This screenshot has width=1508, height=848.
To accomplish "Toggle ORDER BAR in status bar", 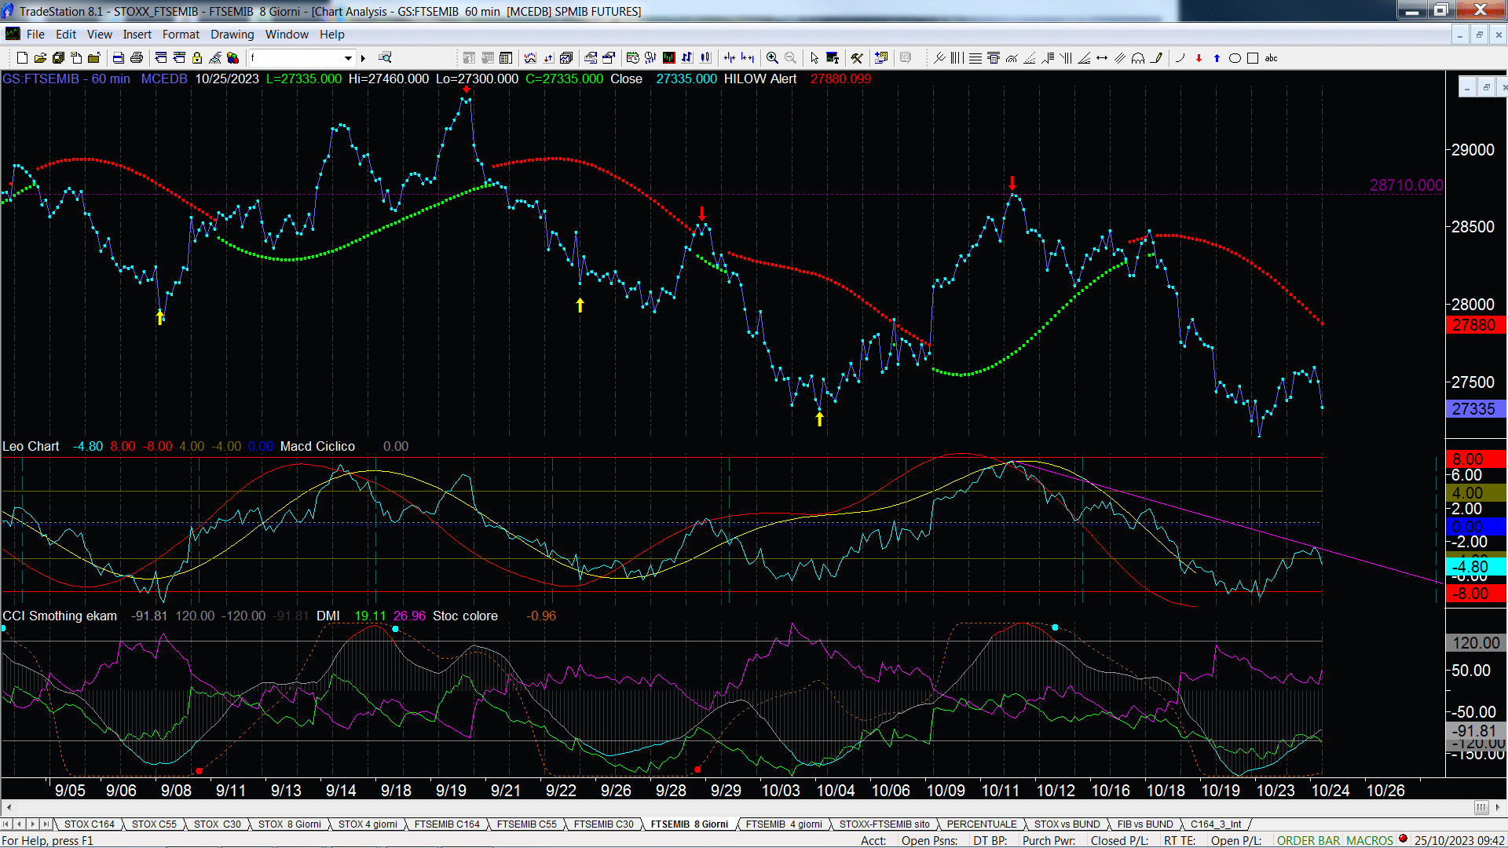I will [1309, 841].
